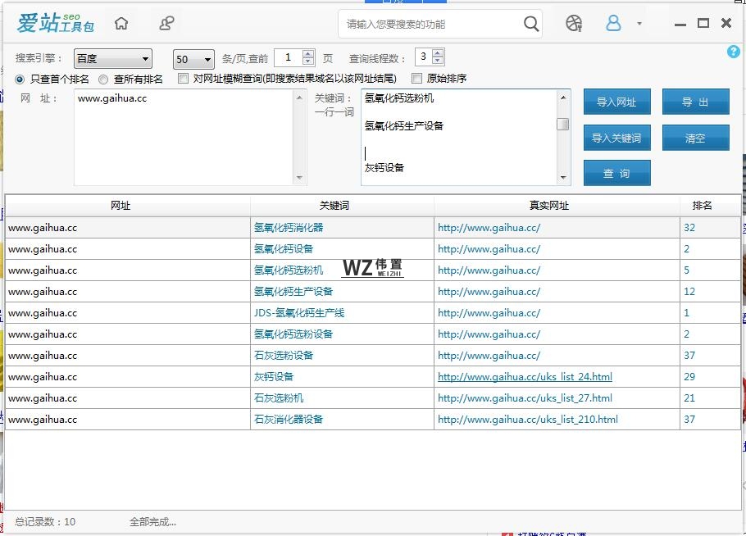The image size is (746, 536).
Task: Sort by the 关键词 column header
Action: click(334, 205)
